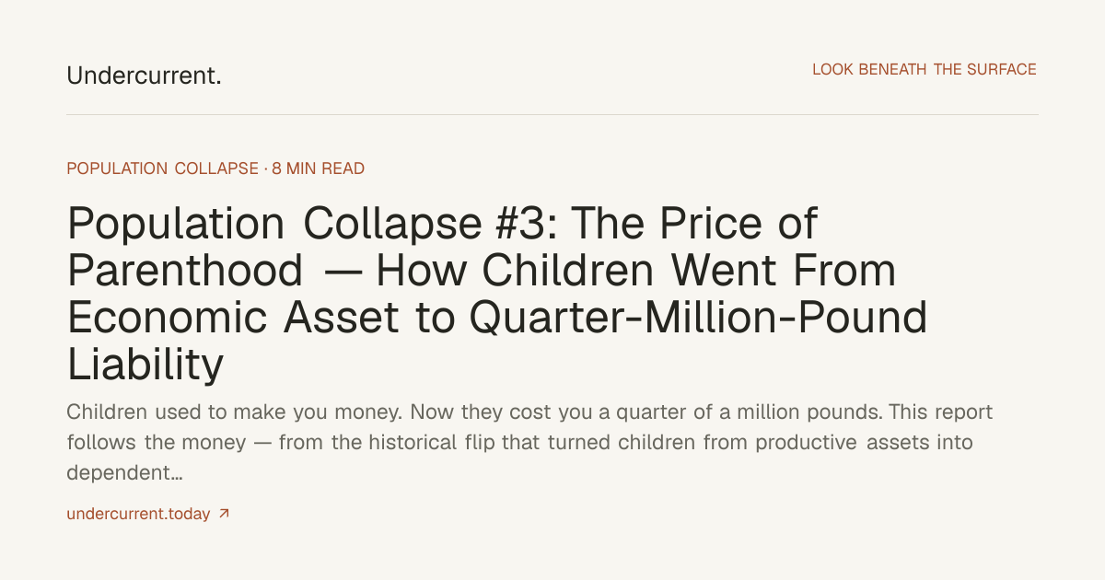Select the "Look Beneath the Surface" tagline
Screen dimensions: 1105x580
[925, 69]
